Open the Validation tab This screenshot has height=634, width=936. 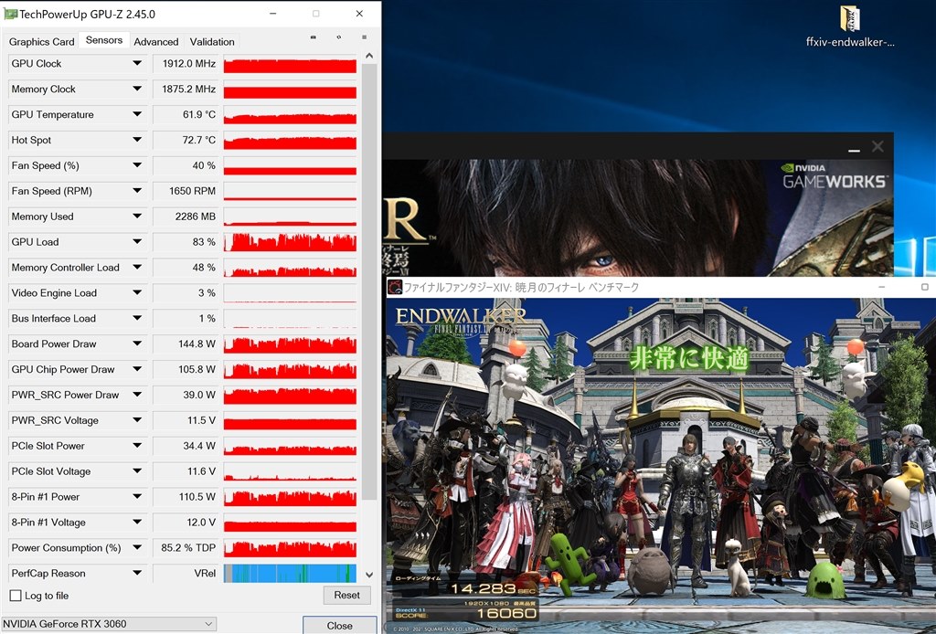[x=212, y=42]
